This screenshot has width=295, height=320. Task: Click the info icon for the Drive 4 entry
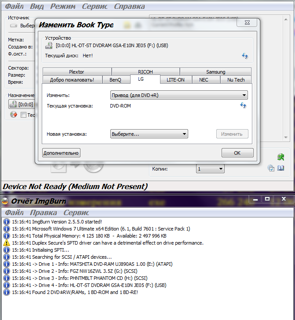click(7, 285)
